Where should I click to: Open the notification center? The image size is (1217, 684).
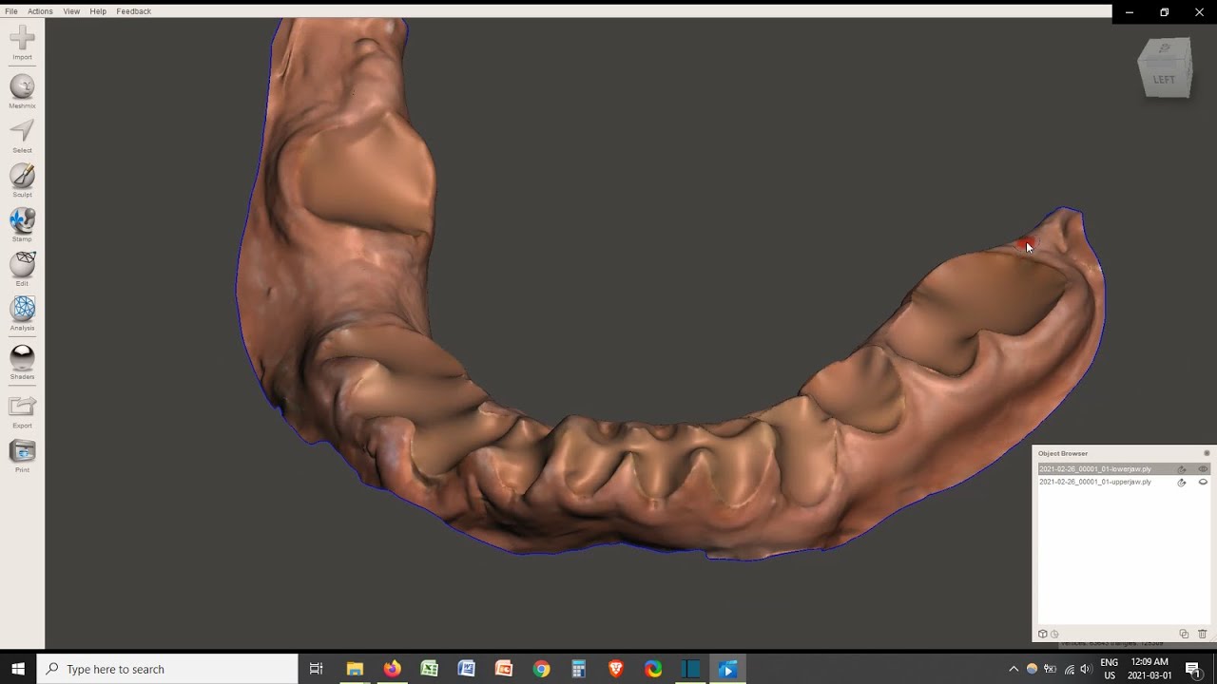[x=1193, y=669]
